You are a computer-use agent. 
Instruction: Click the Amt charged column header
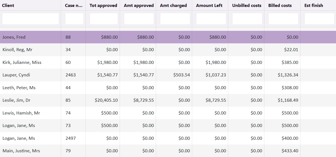click(173, 5)
